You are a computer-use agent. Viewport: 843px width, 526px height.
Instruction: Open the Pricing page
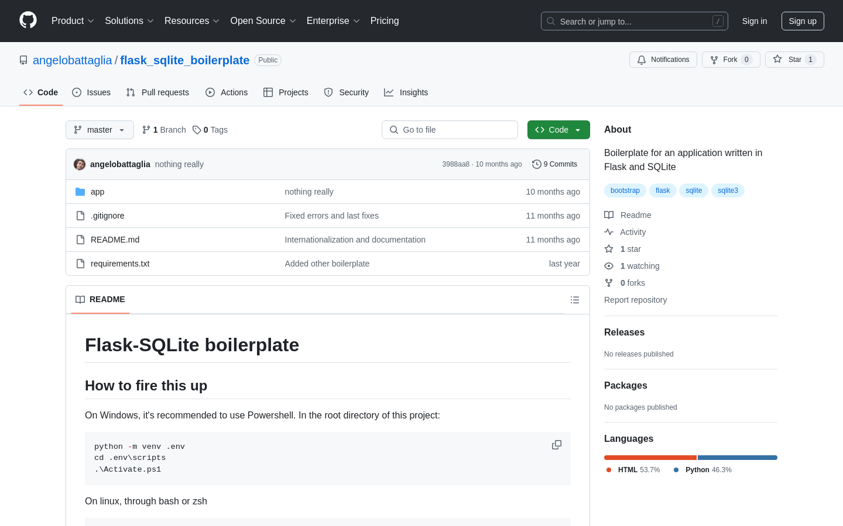point(385,21)
